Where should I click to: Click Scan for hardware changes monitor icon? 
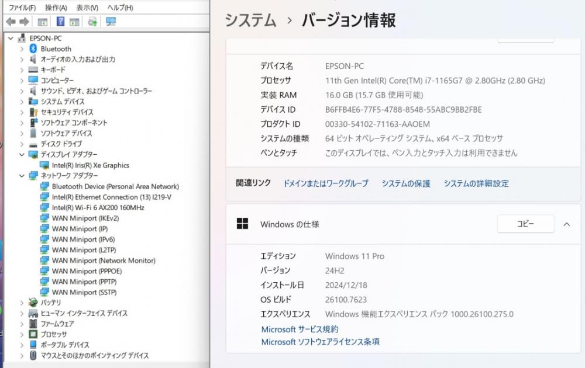click(x=111, y=22)
